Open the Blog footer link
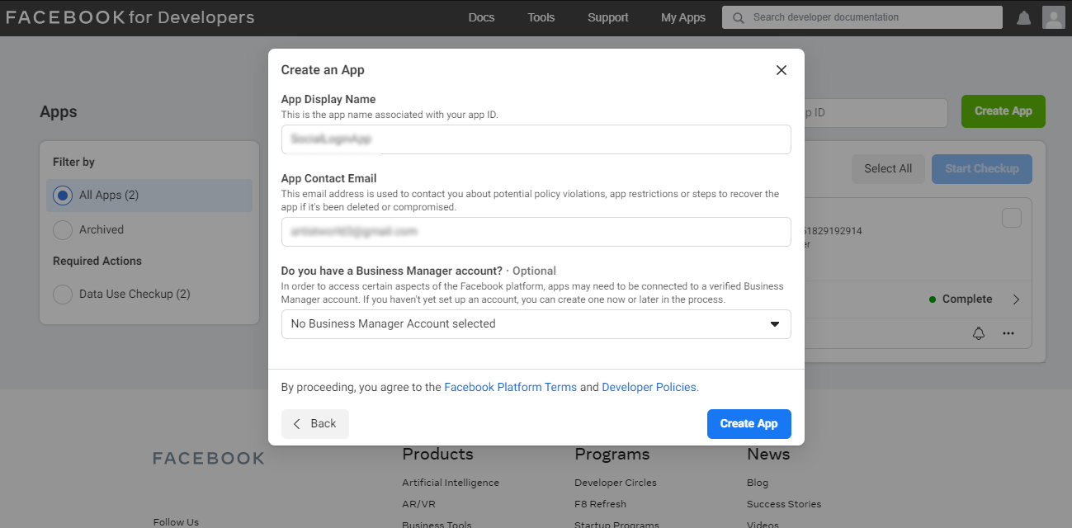 tap(758, 483)
